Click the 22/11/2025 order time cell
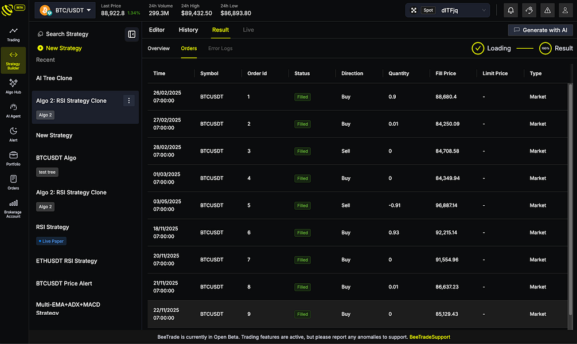 coord(166,314)
